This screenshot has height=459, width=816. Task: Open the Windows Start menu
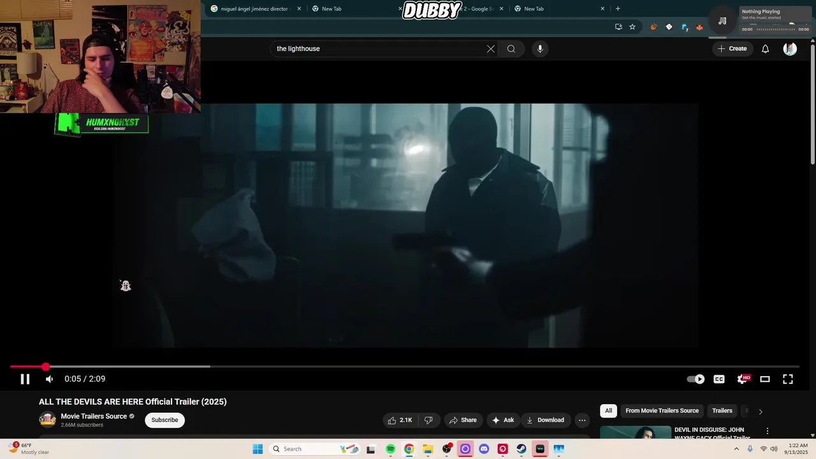pos(258,449)
